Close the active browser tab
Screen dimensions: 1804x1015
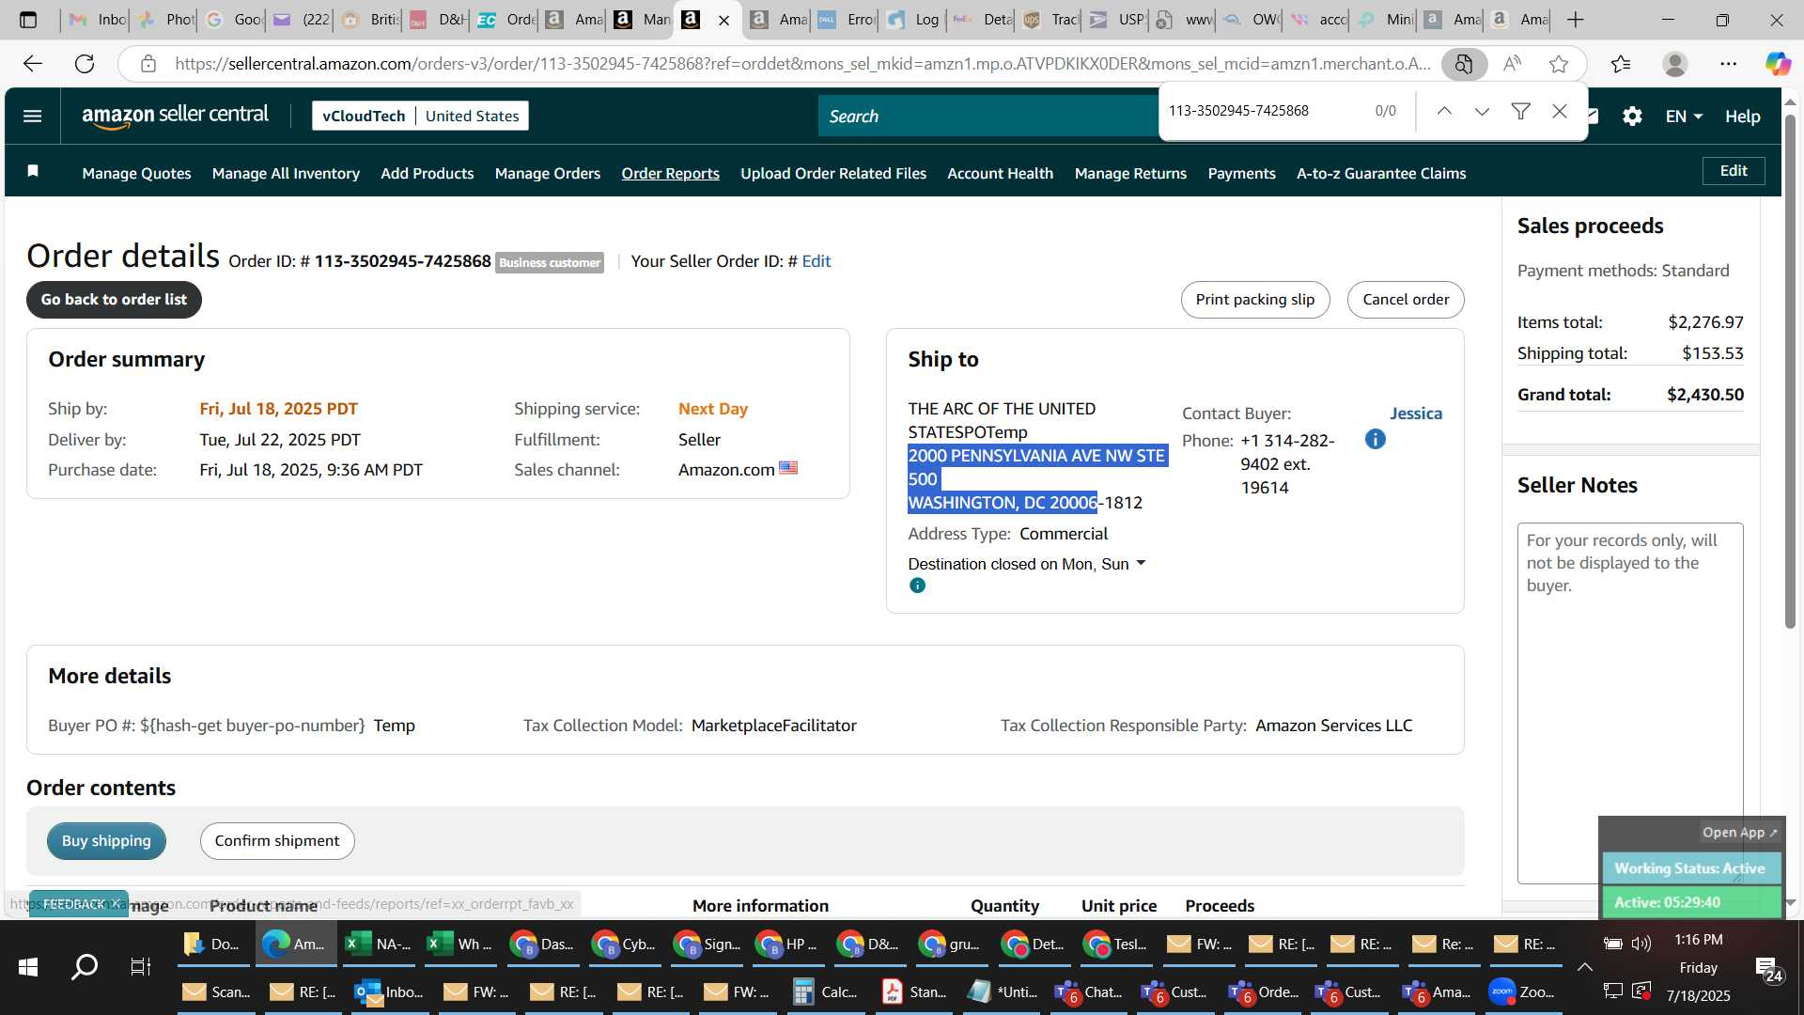tap(723, 20)
